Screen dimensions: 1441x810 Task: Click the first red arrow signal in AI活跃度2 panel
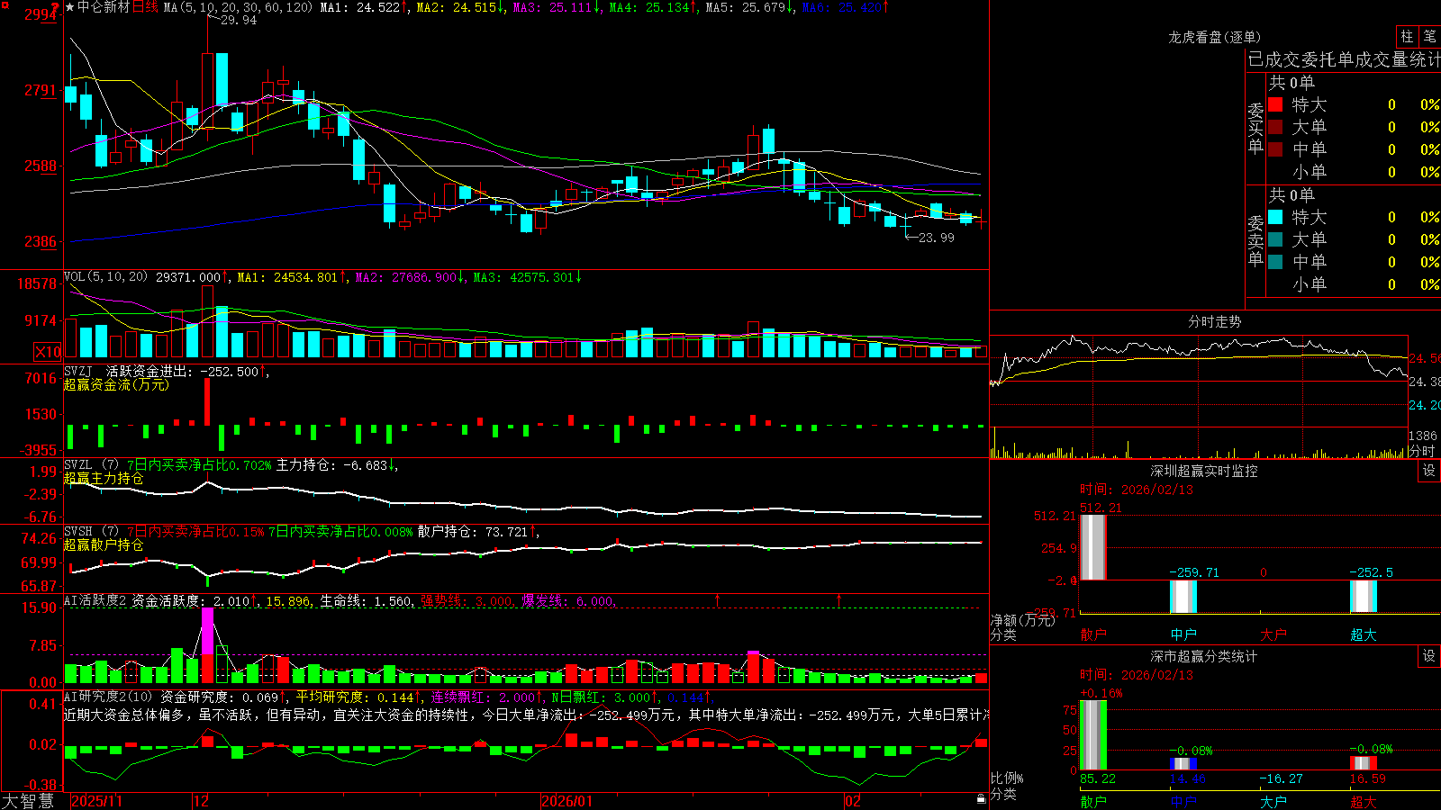pos(718,599)
